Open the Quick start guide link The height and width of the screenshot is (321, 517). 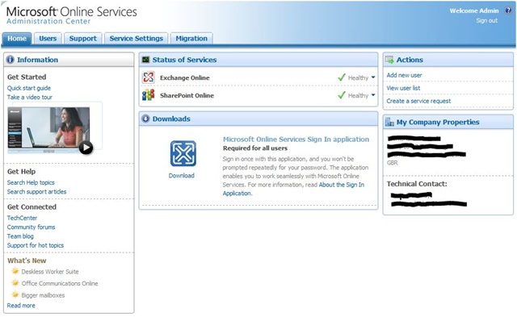pos(29,88)
